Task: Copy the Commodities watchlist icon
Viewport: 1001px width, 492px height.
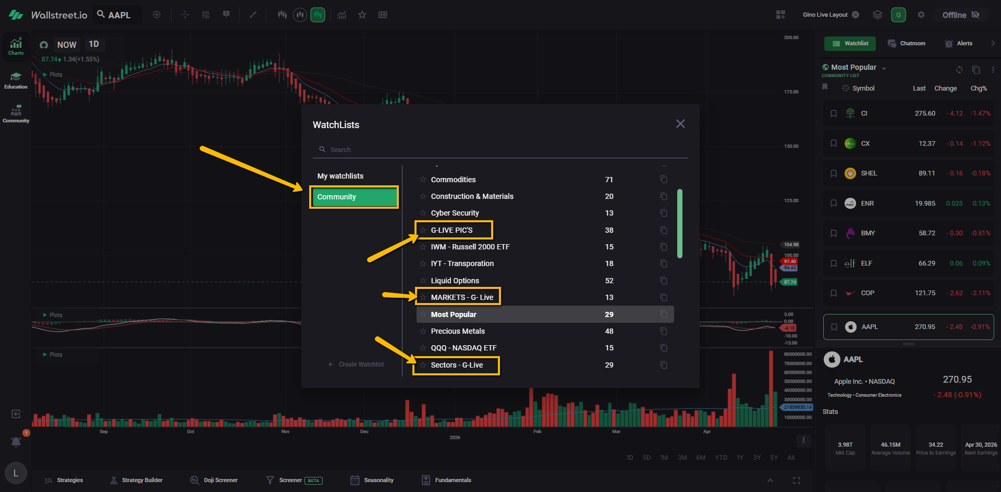Action: coord(663,180)
